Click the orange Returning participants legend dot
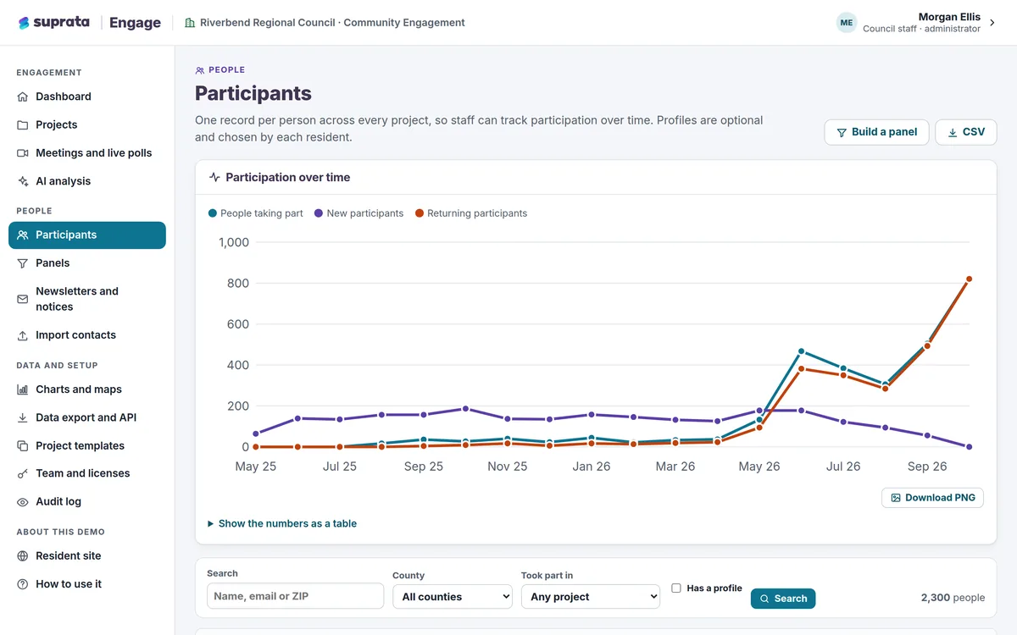 (x=420, y=213)
